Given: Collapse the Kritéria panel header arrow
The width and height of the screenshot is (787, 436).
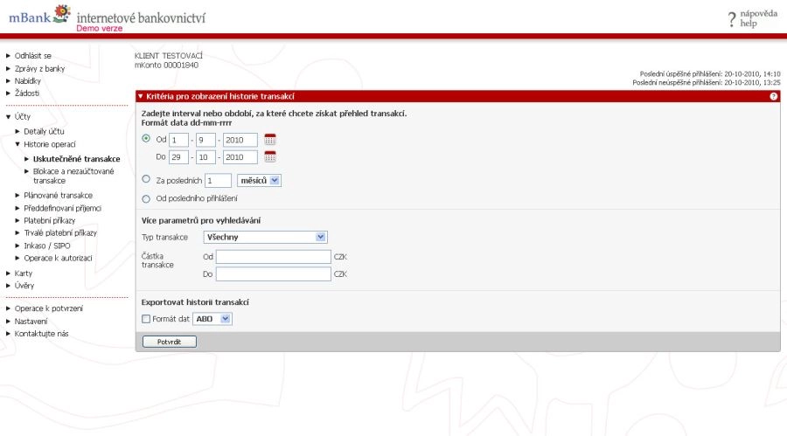Looking at the screenshot, I should pos(140,96).
